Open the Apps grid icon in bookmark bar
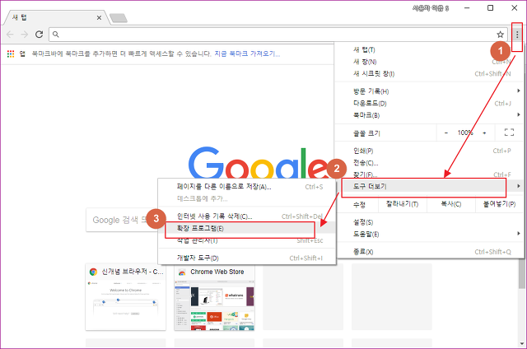 pos(11,54)
